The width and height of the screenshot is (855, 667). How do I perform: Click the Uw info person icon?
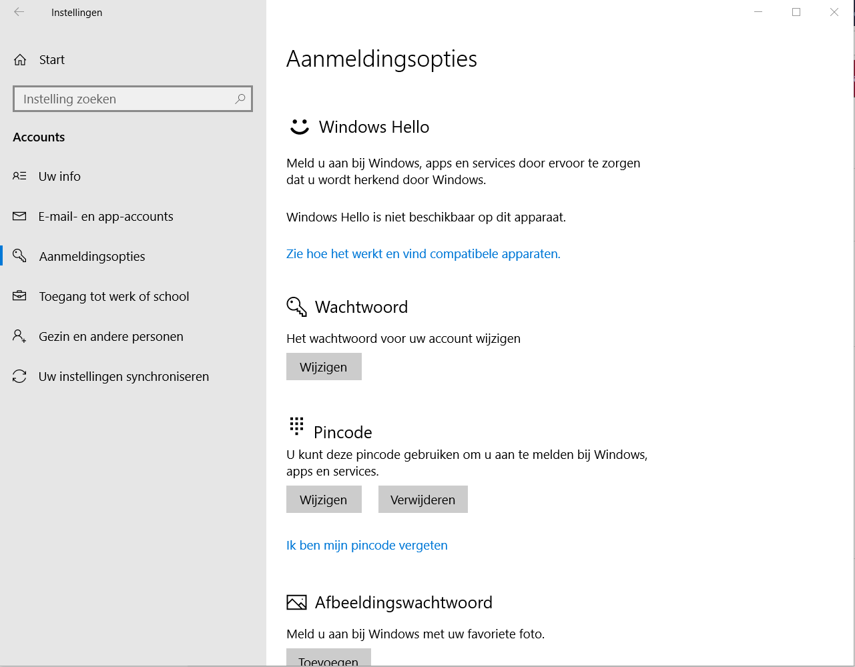click(x=19, y=176)
